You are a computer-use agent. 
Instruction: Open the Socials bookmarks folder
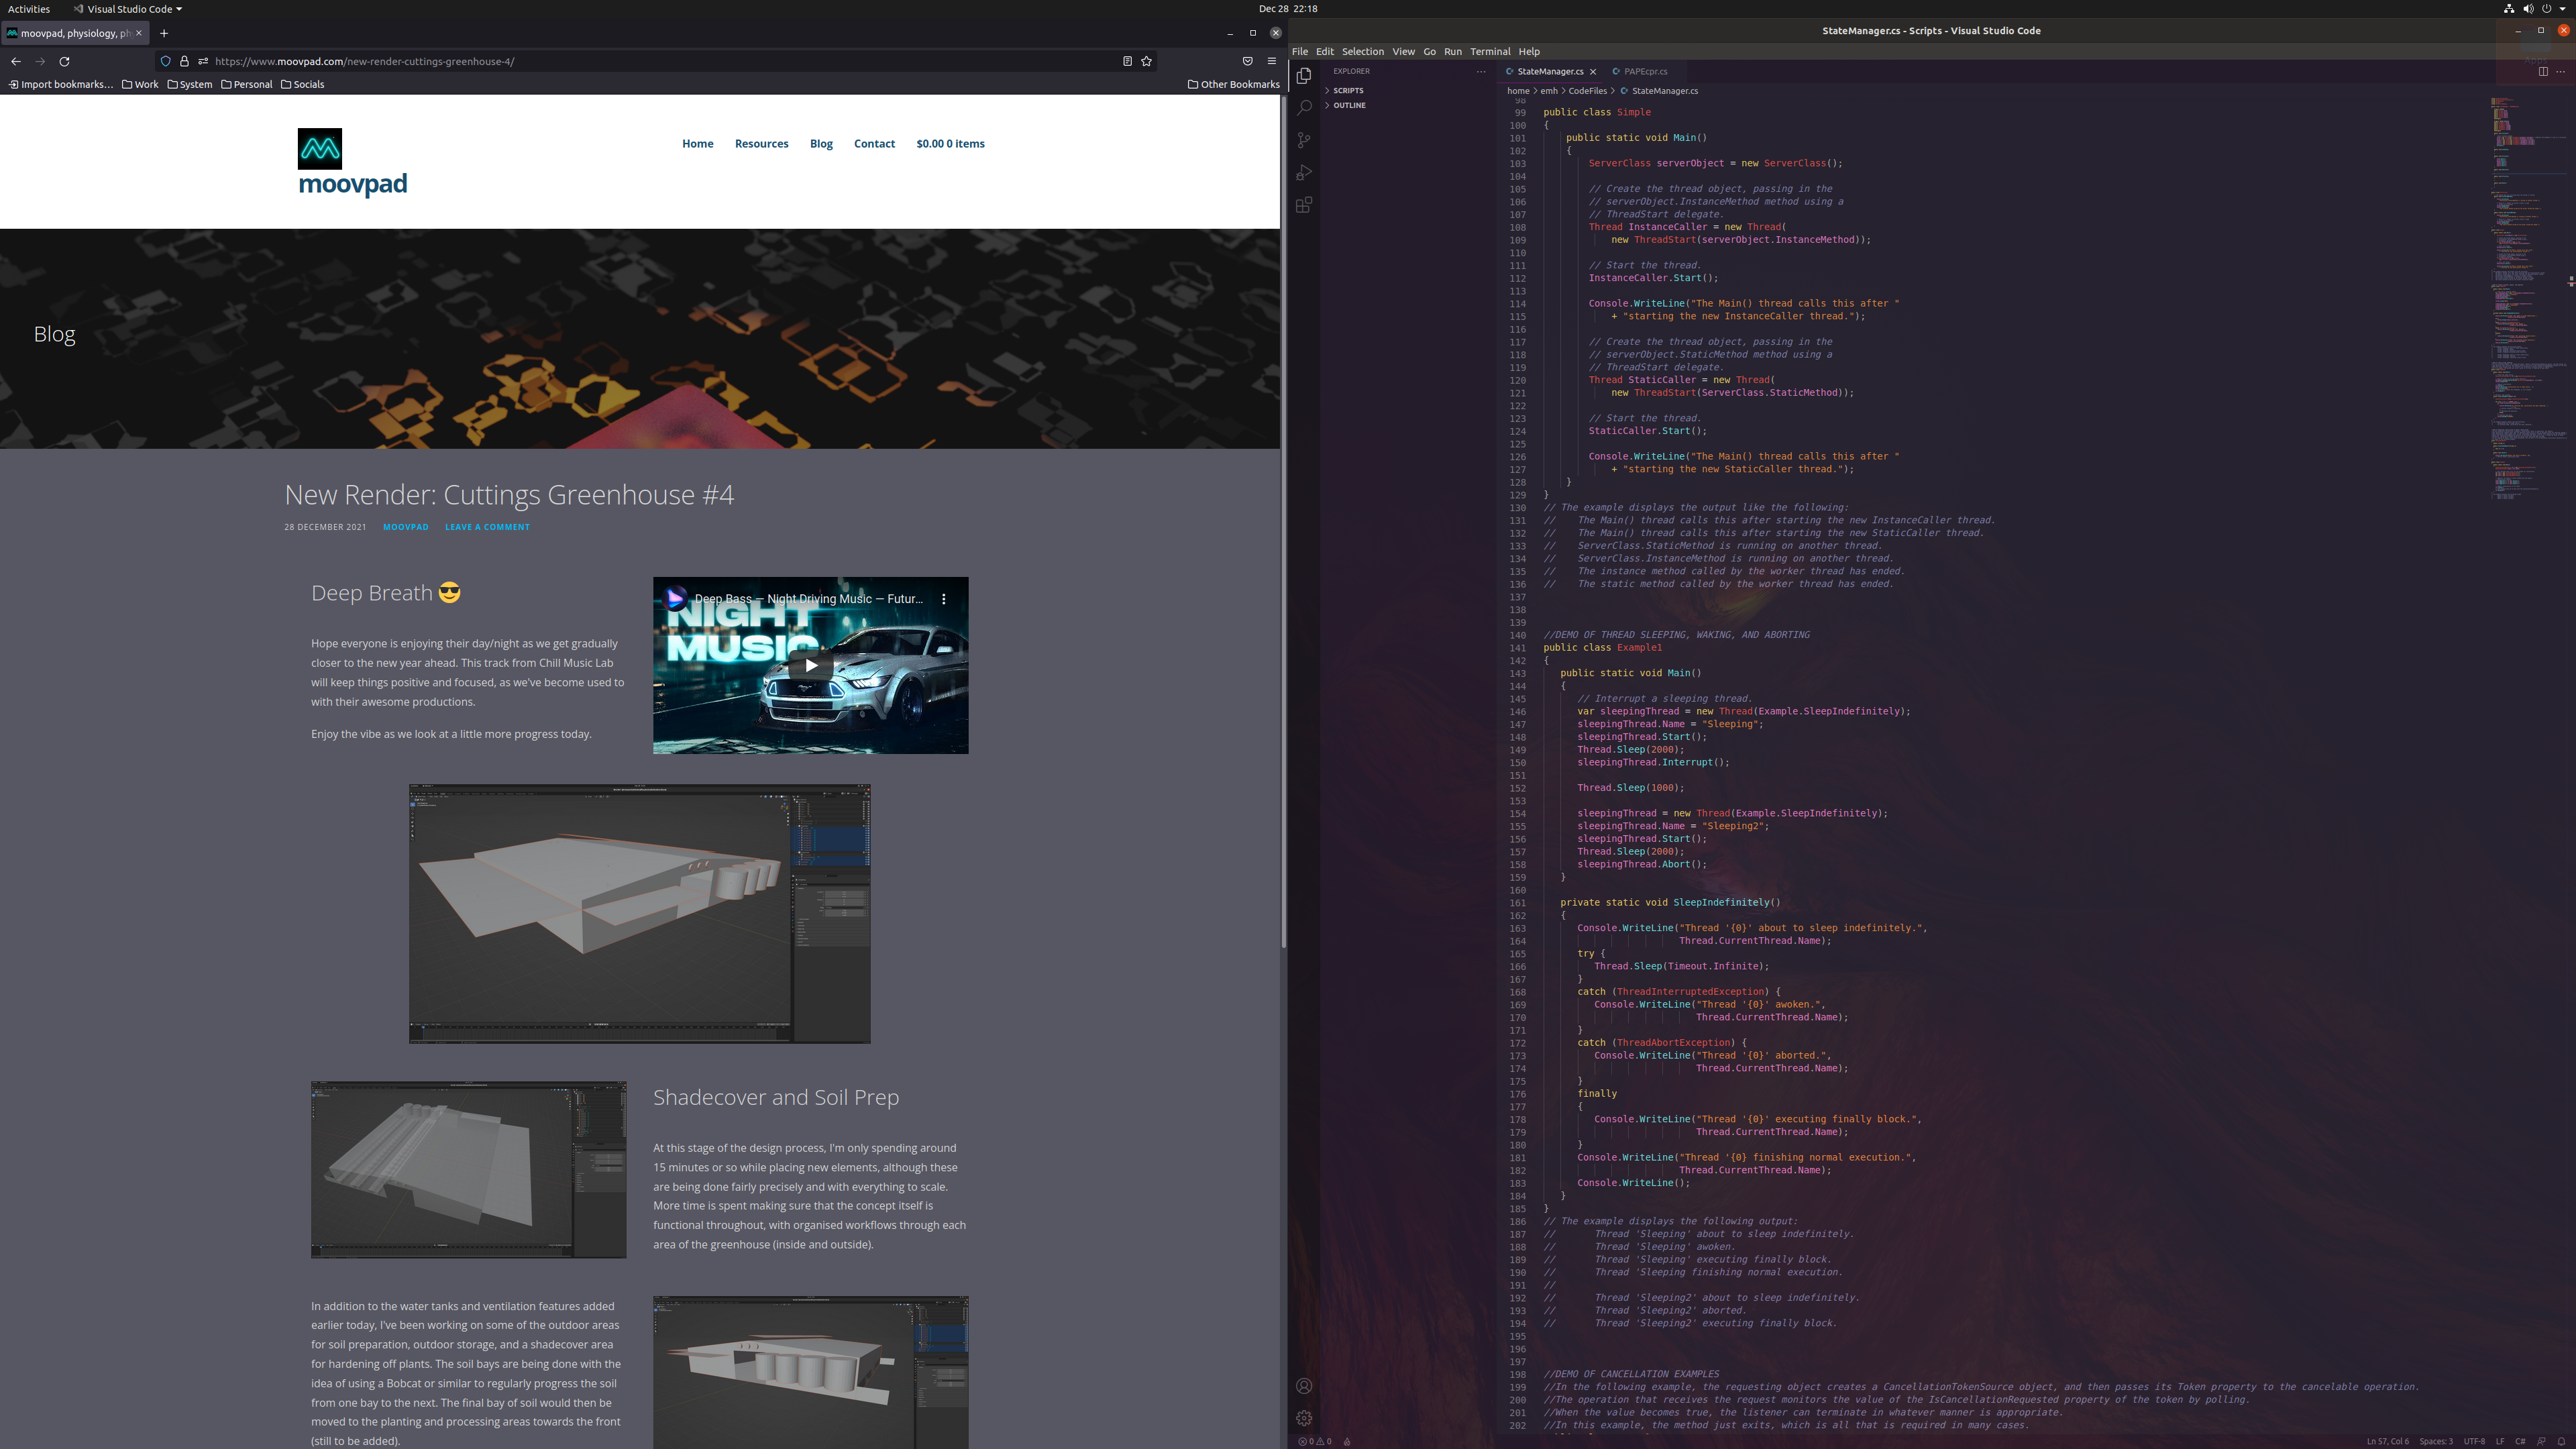(x=303, y=84)
